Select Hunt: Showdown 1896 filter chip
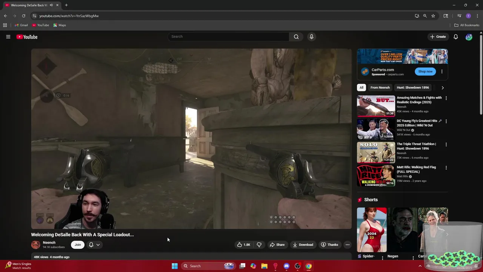 tap(413, 88)
